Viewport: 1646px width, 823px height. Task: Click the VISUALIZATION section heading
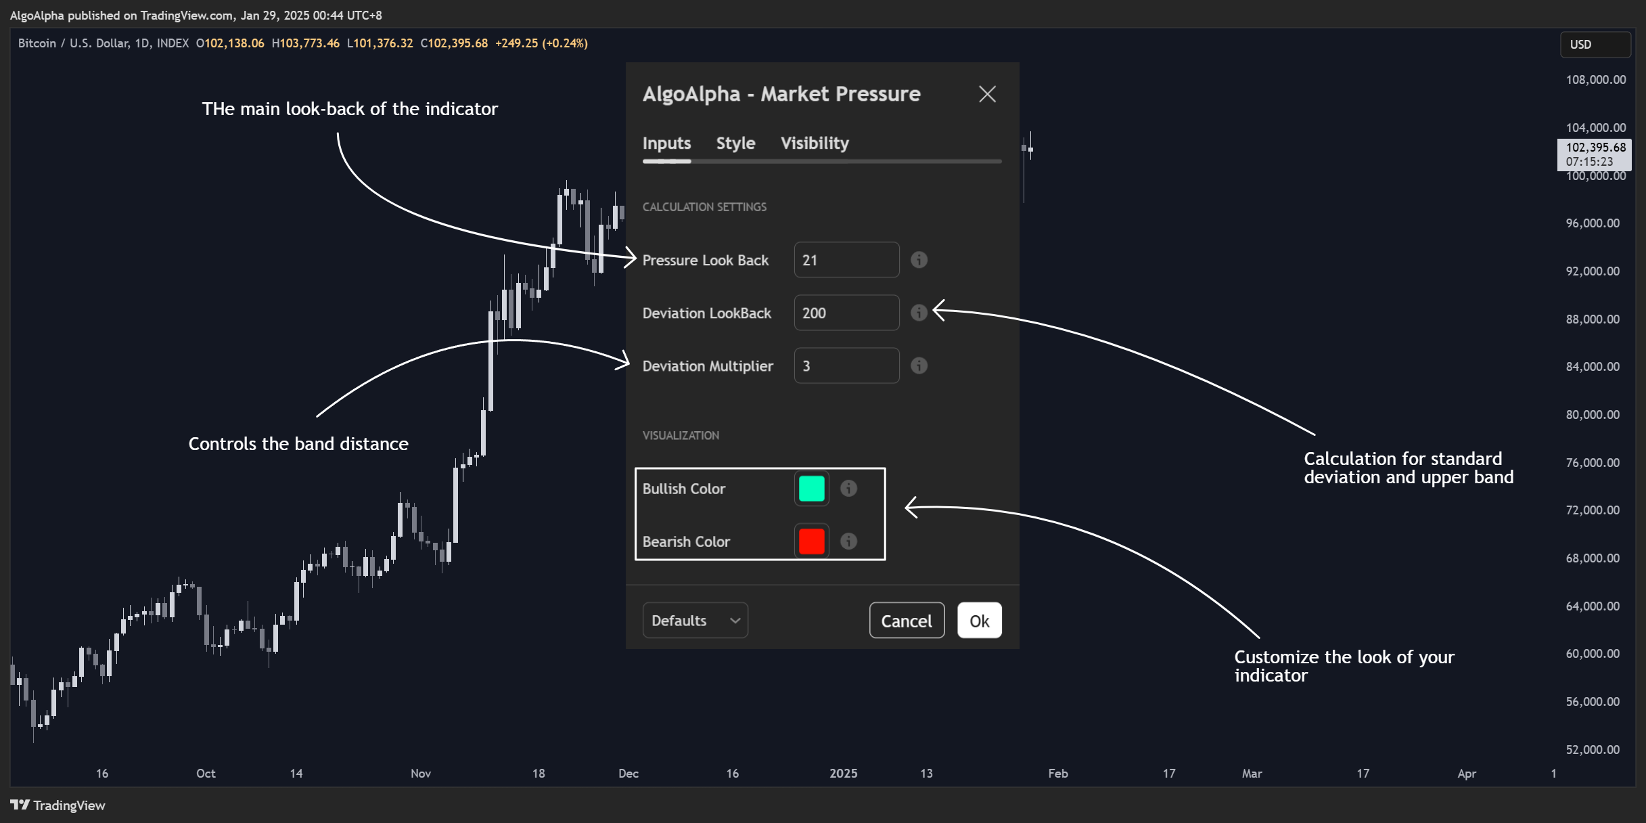pyautogui.click(x=681, y=436)
